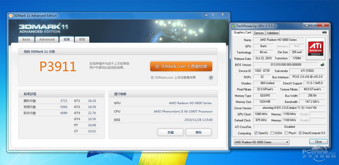Click the GPU-Z screenshot camera icon
Viewport: 339px width, 165px height.
tap(324, 32)
